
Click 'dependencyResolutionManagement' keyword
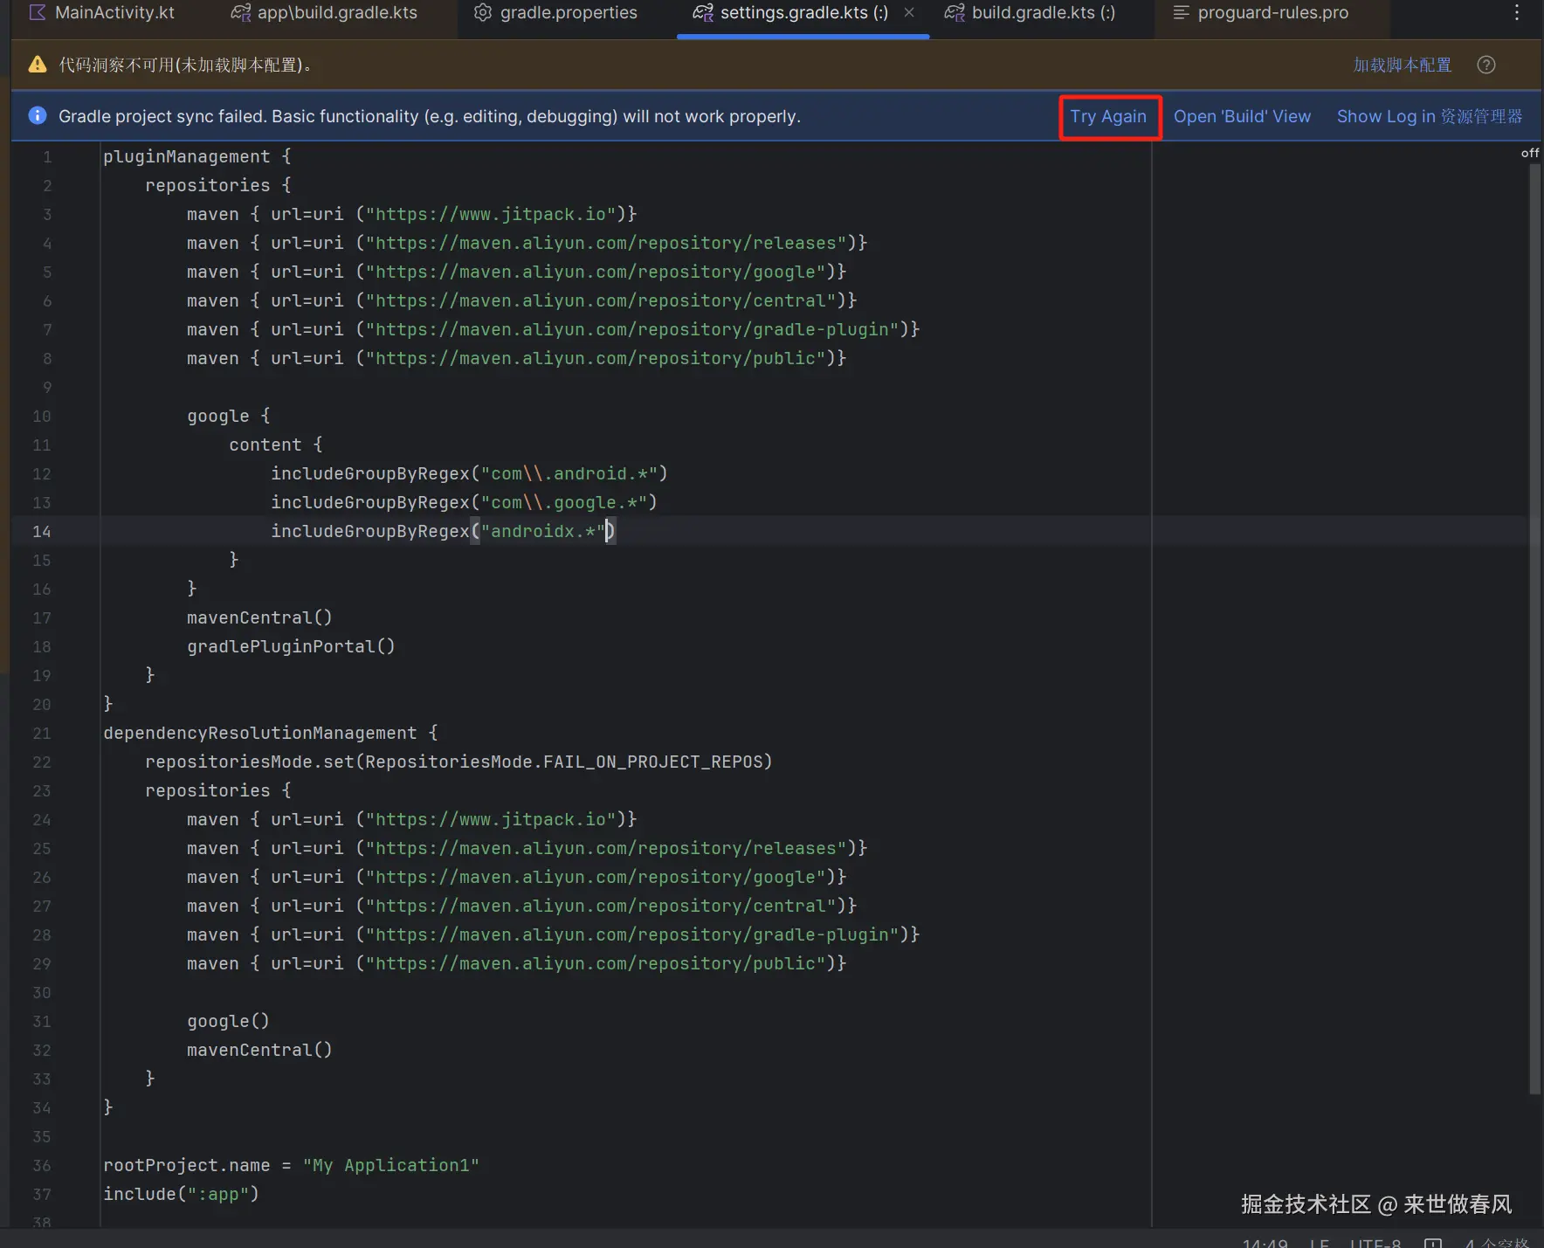click(260, 733)
